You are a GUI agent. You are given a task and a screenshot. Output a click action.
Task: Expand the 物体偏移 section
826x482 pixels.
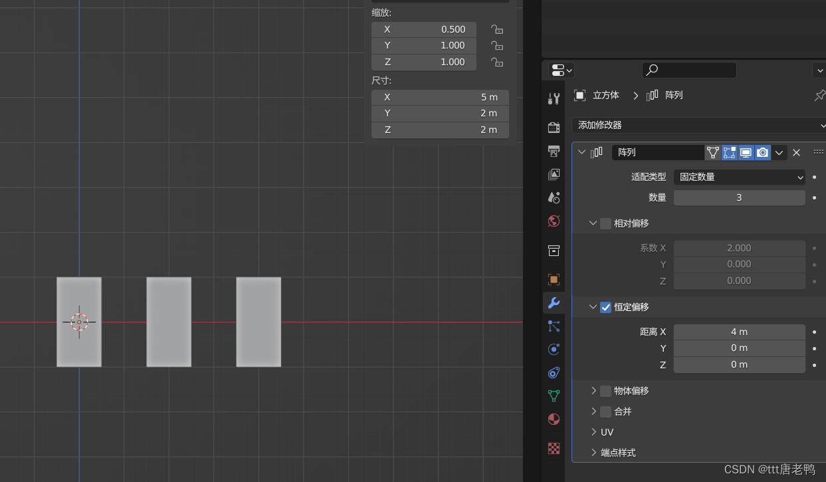click(x=593, y=391)
